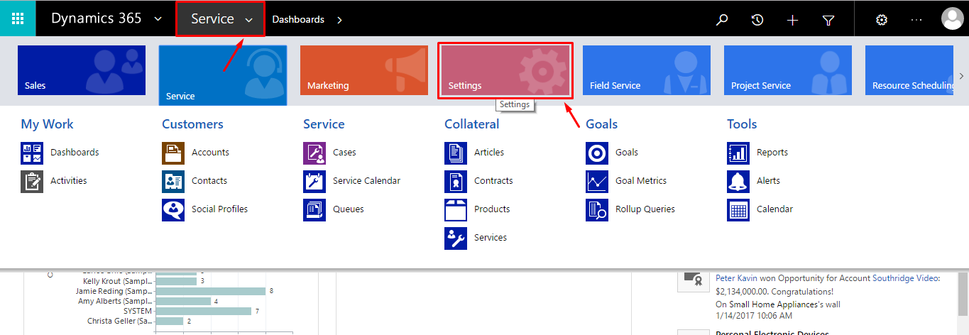This screenshot has width=969, height=335.
Task: Select the Marketing tile
Action: (x=363, y=71)
